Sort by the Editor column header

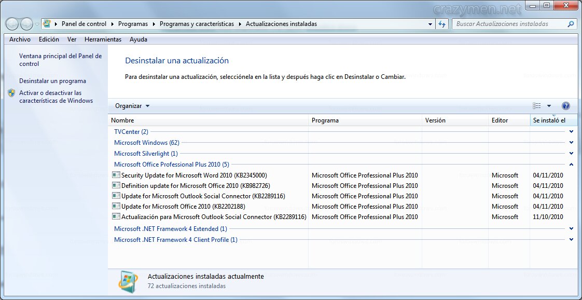click(x=509, y=120)
